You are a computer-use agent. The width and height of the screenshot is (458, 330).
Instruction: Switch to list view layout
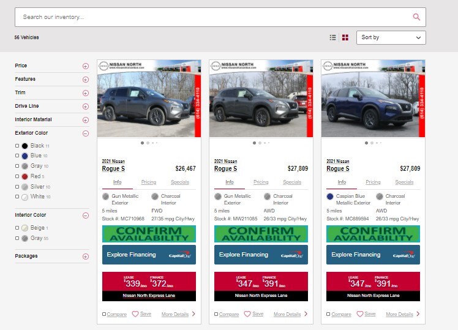point(332,37)
